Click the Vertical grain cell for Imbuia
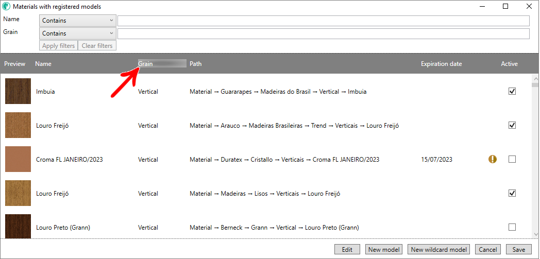Screen dimensions: 540x259 (148, 92)
